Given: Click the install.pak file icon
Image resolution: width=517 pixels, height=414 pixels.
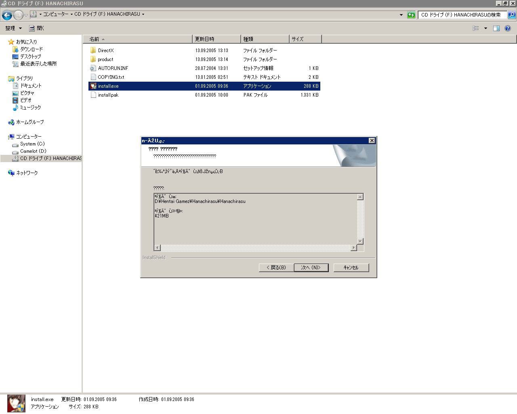Looking at the screenshot, I should (93, 95).
